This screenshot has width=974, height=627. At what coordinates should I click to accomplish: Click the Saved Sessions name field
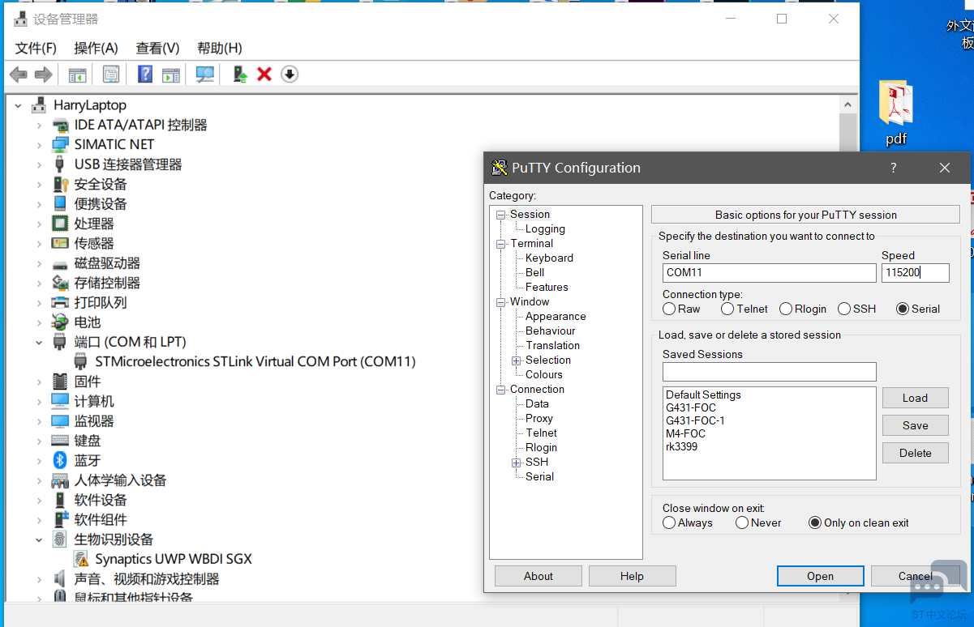click(769, 372)
